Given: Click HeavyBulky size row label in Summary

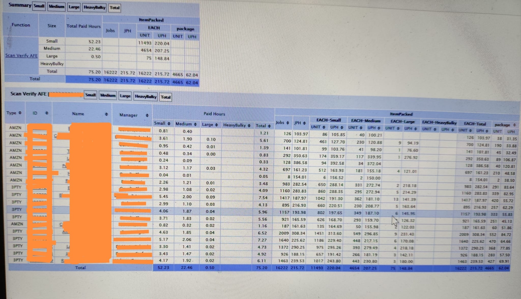Looking at the screenshot, I should [52, 64].
